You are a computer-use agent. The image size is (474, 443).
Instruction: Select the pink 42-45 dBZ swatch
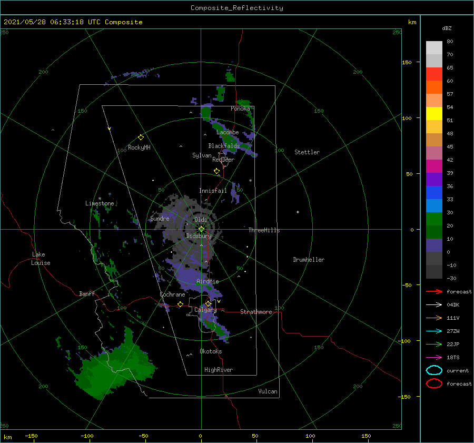coord(434,153)
